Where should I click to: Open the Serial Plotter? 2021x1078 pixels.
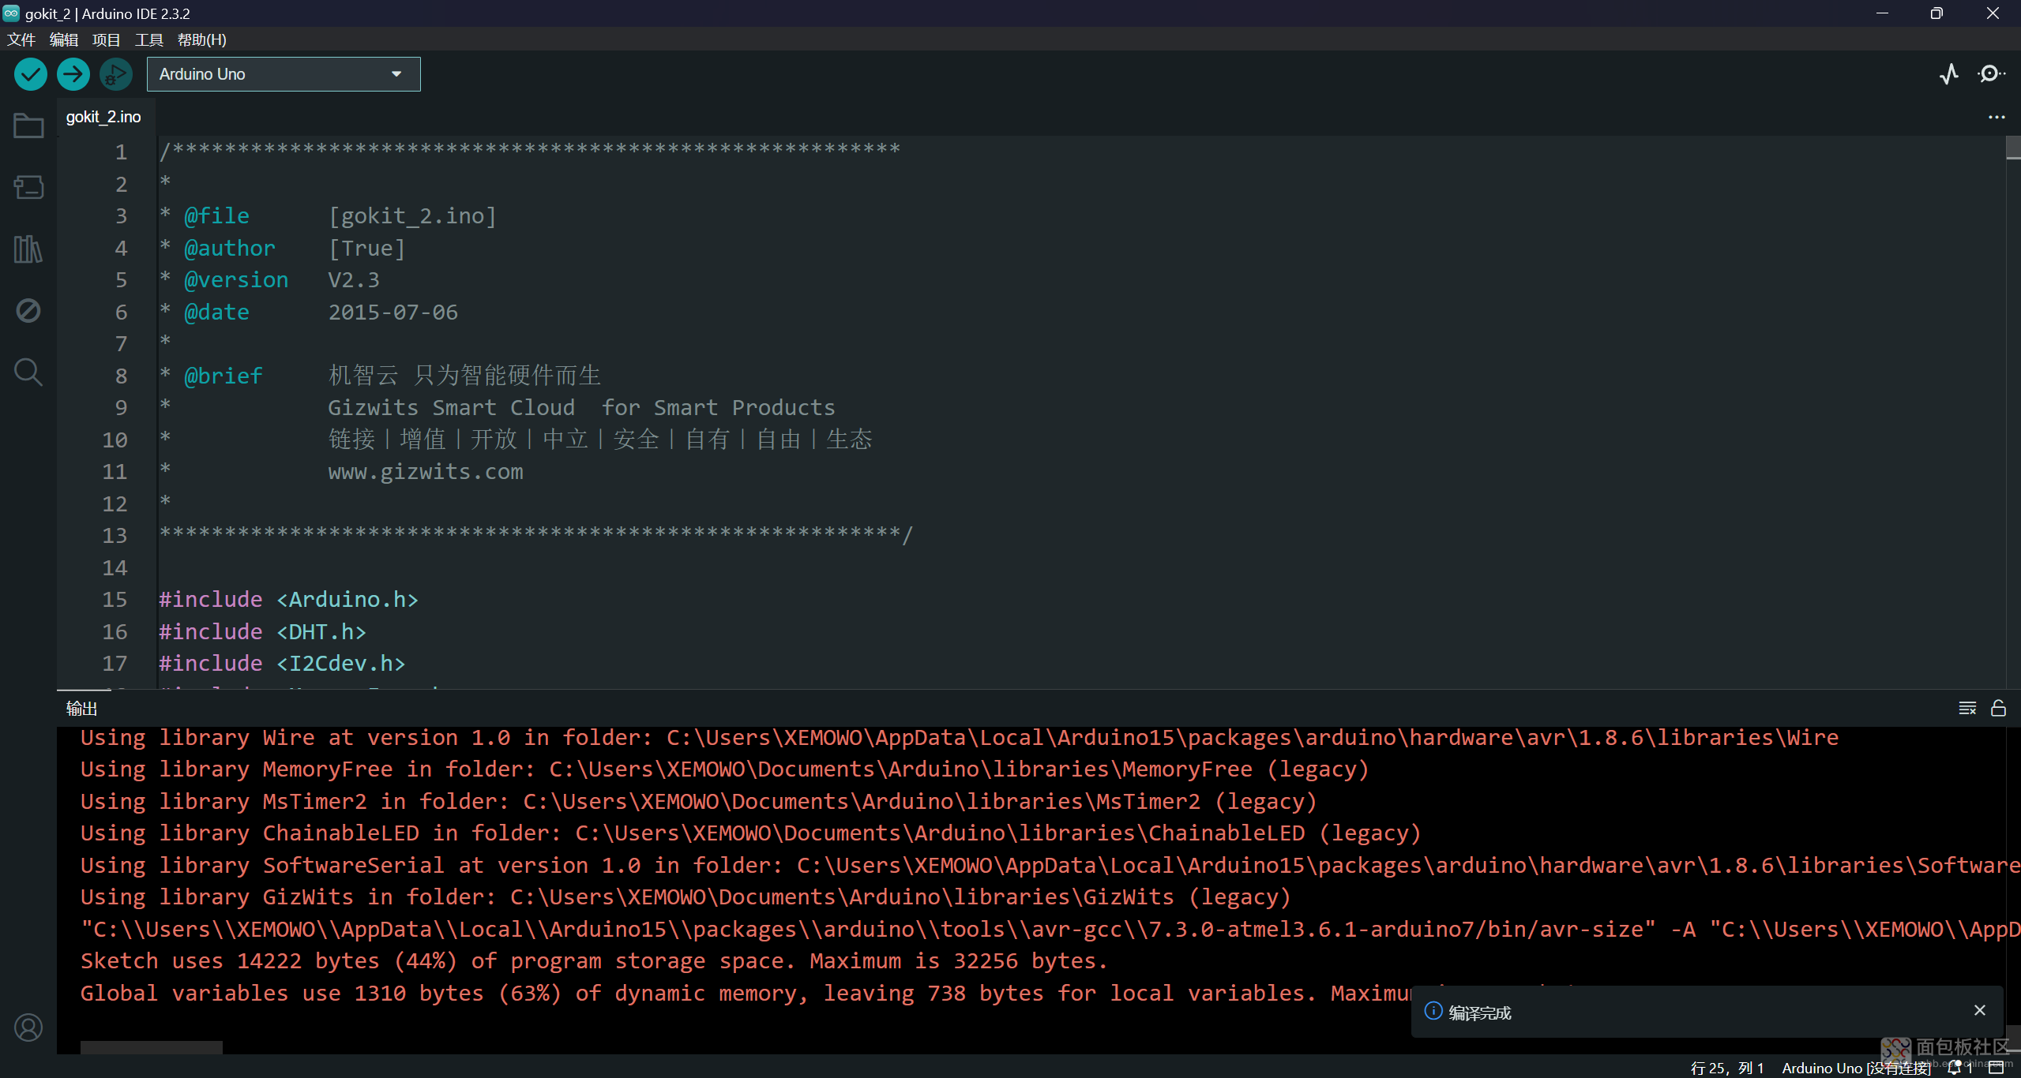(1948, 74)
